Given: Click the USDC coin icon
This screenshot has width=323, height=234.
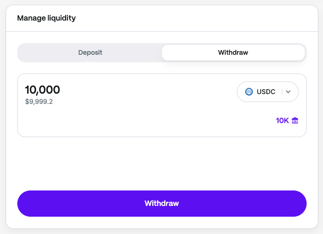Looking at the screenshot, I should tap(249, 92).
